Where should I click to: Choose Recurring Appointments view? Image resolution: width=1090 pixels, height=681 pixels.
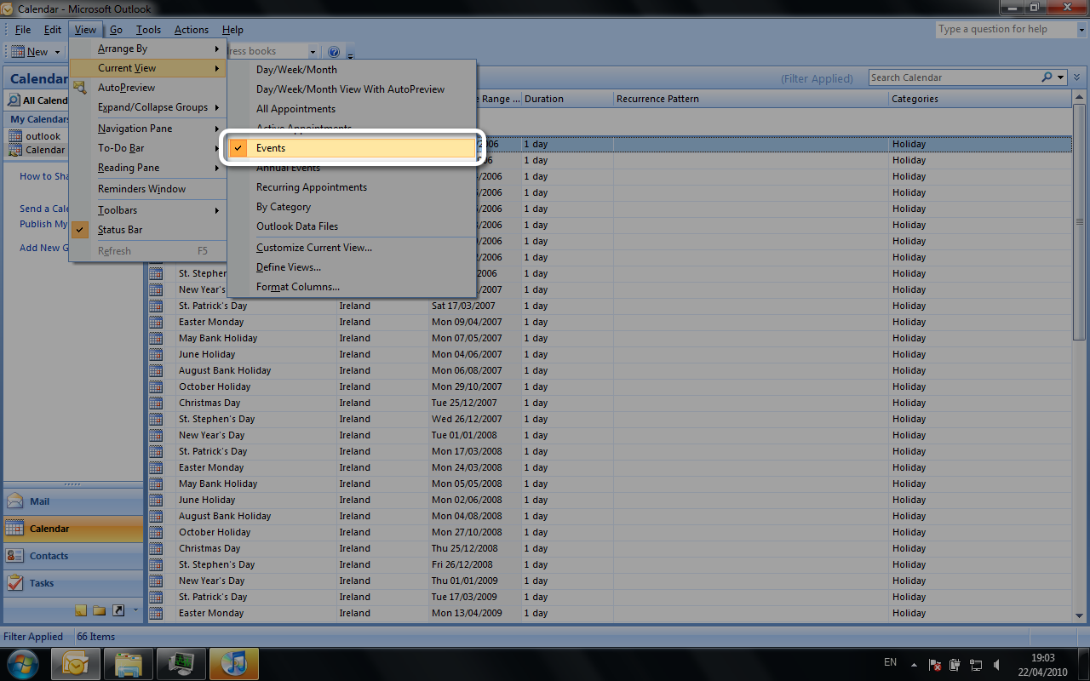point(353,187)
